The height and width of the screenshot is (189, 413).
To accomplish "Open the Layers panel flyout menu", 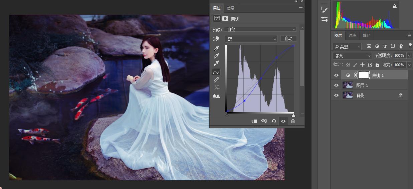I will click(x=409, y=35).
